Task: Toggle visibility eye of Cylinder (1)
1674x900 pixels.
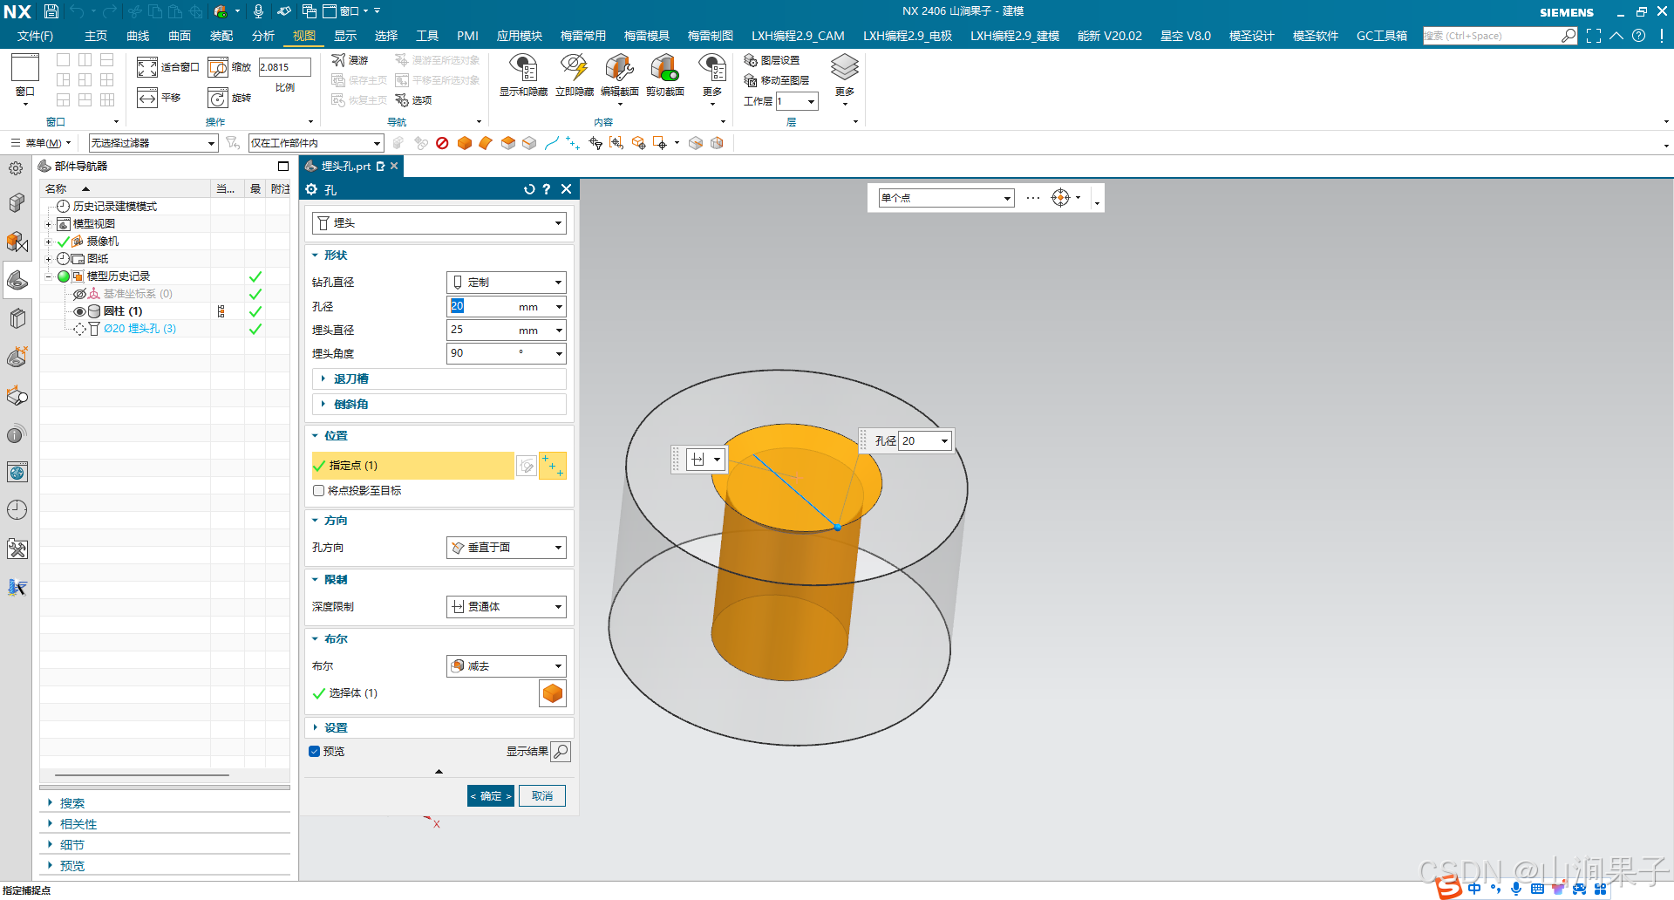Action: (79, 311)
